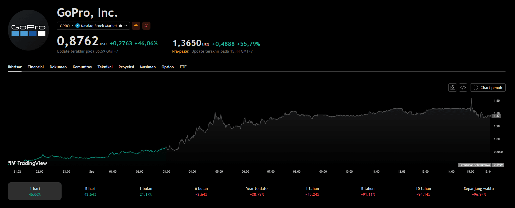Click the +46,06% change value
Screen dimensions: 515x208
pos(146,43)
